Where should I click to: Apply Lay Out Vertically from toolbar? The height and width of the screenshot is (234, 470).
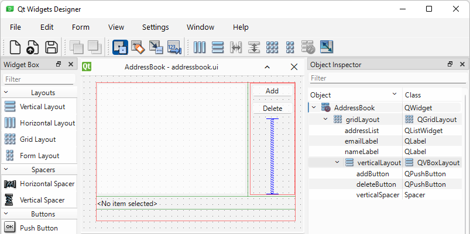tap(218, 47)
